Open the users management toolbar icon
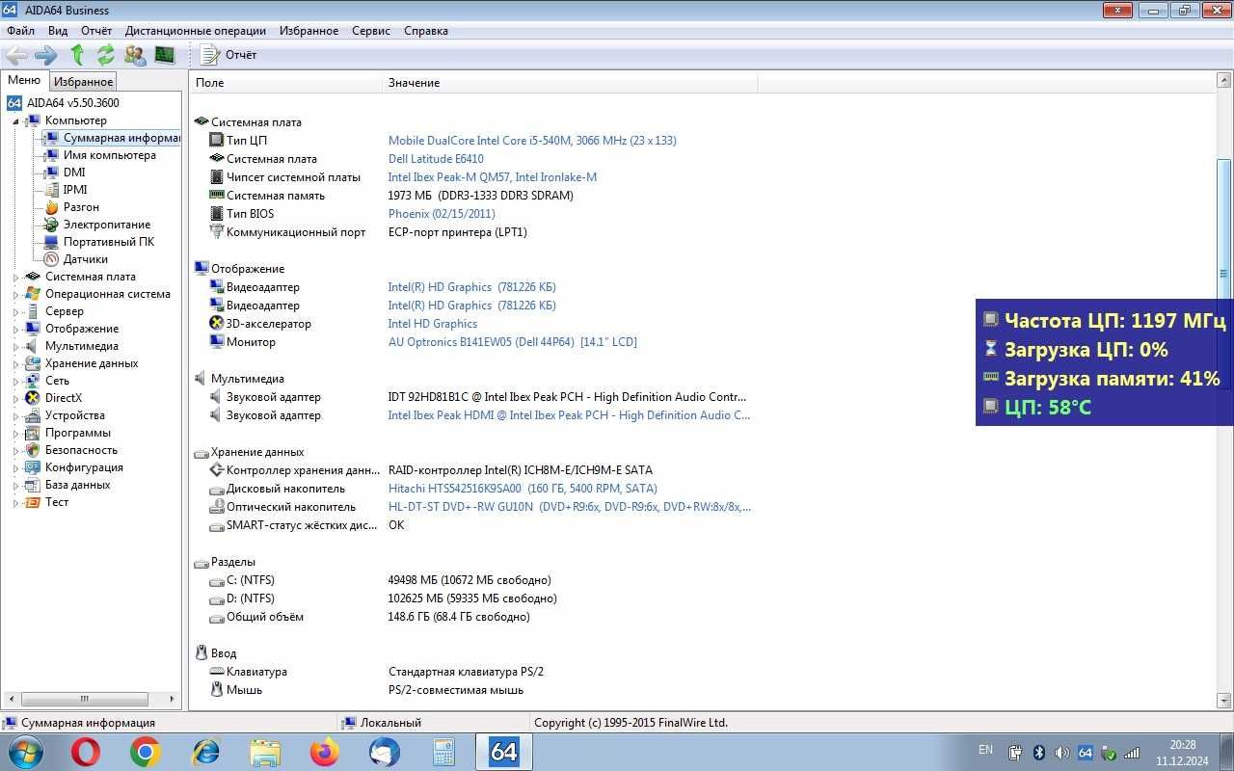 coord(135,55)
